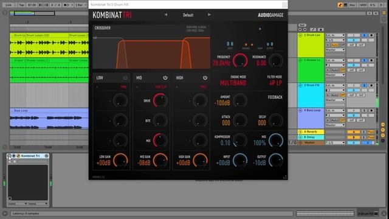Toggle the draw mode pencil icon
This screenshot has width=389, height=219.
tap(340, 5)
